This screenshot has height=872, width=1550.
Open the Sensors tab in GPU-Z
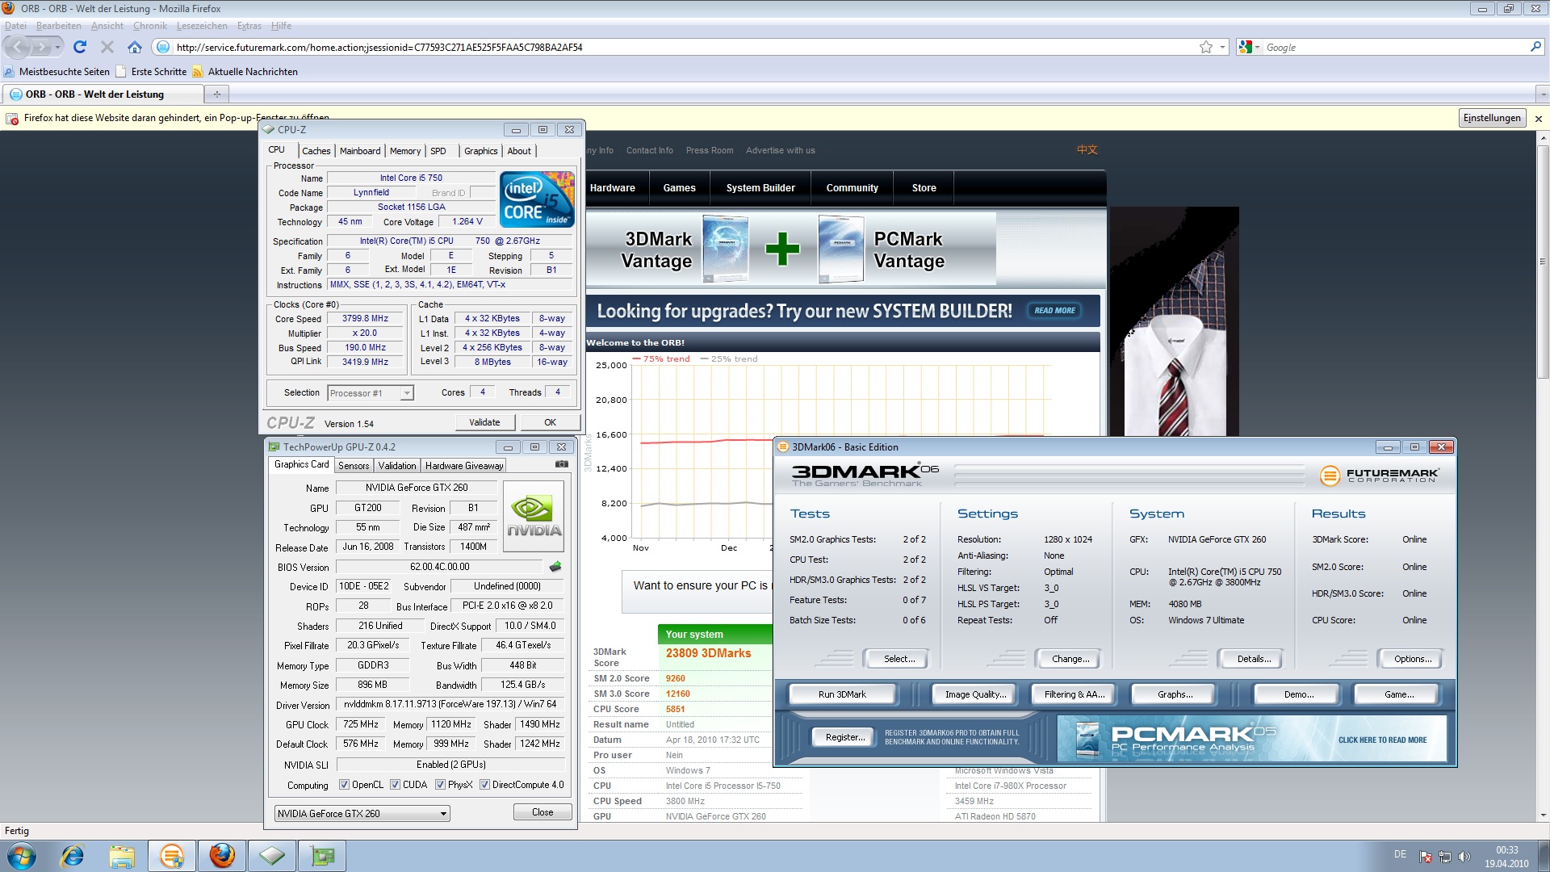[354, 466]
